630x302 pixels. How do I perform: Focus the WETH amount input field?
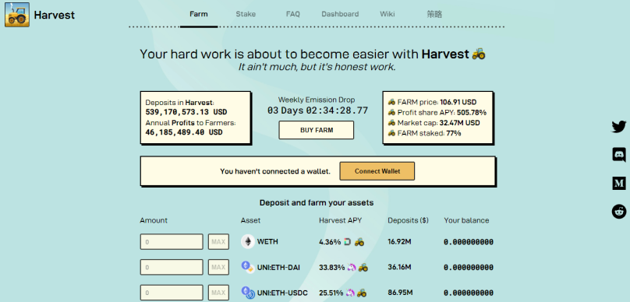click(172, 242)
